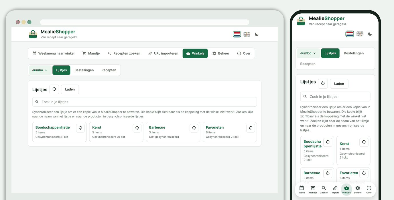
Task: Focus the mobile 'Zoek in je lijstjes' field
Action: pyautogui.click(x=335, y=97)
